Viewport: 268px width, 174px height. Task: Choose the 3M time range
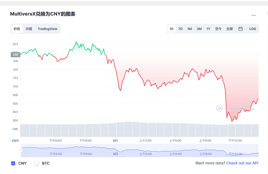point(199,29)
